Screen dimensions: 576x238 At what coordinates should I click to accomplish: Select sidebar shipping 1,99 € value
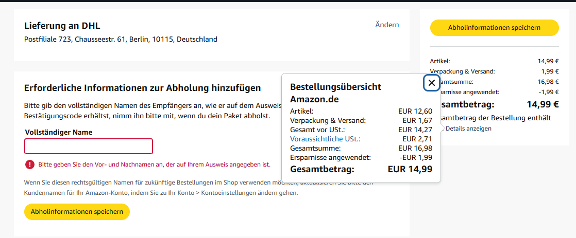click(550, 71)
